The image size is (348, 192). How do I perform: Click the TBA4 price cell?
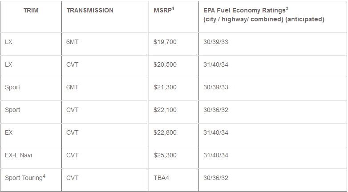coord(161,178)
